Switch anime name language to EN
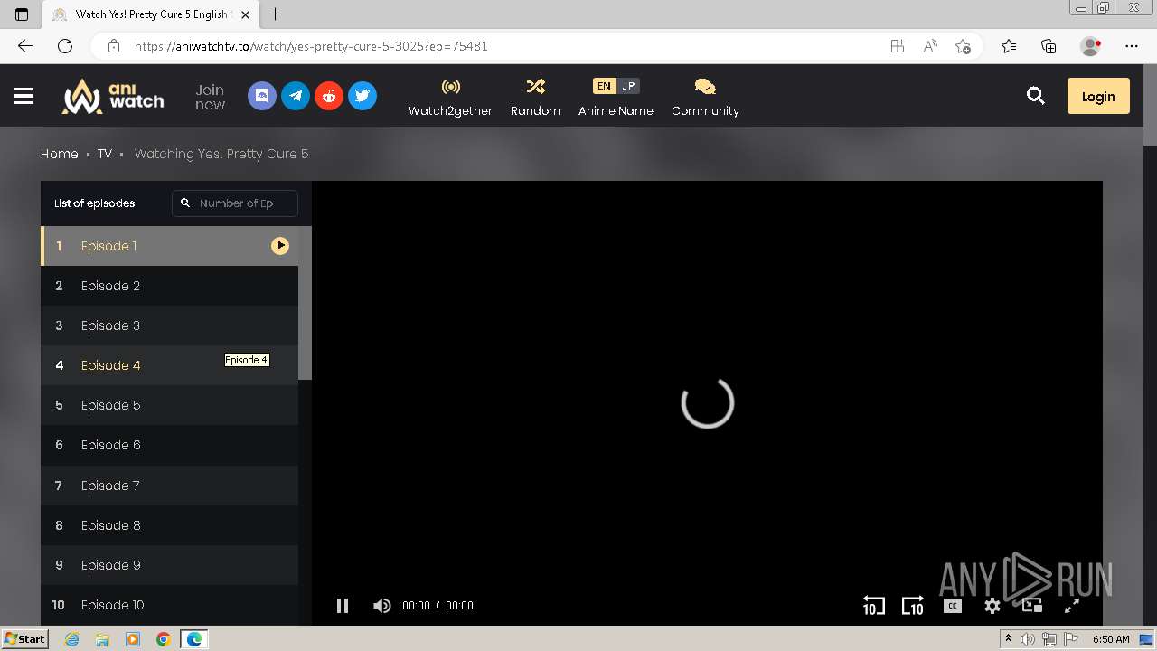This screenshot has height=651, width=1157. 604,86
